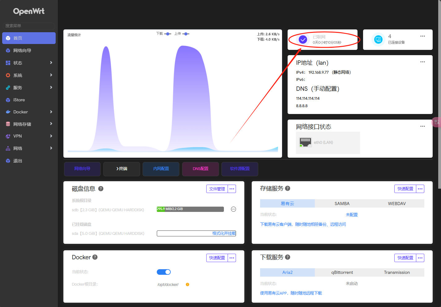Click the 文件管理 button
The height and width of the screenshot is (307, 441).
click(217, 189)
